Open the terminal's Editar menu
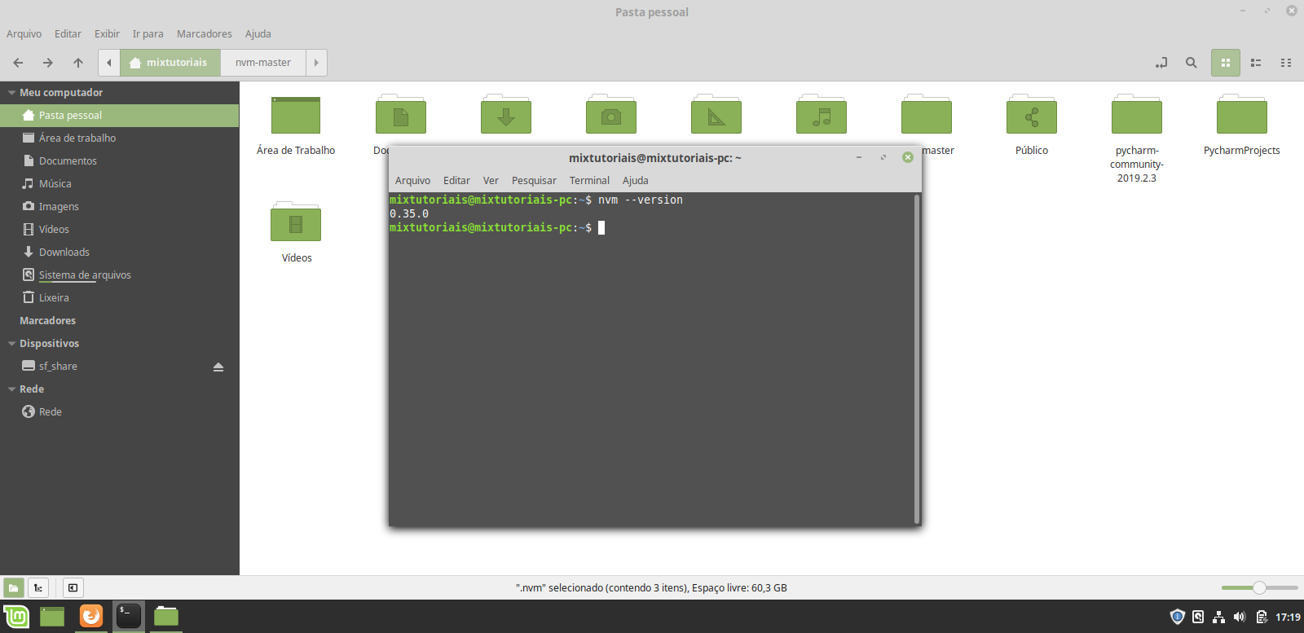1304x633 pixels. [x=456, y=181]
